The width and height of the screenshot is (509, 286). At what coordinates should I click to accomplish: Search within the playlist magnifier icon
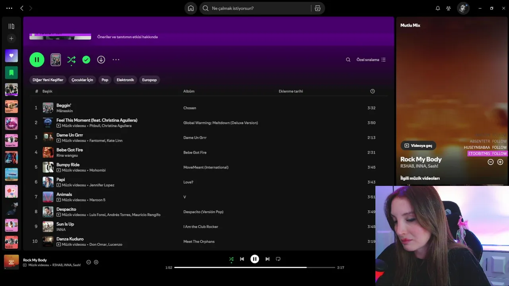click(348, 60)
